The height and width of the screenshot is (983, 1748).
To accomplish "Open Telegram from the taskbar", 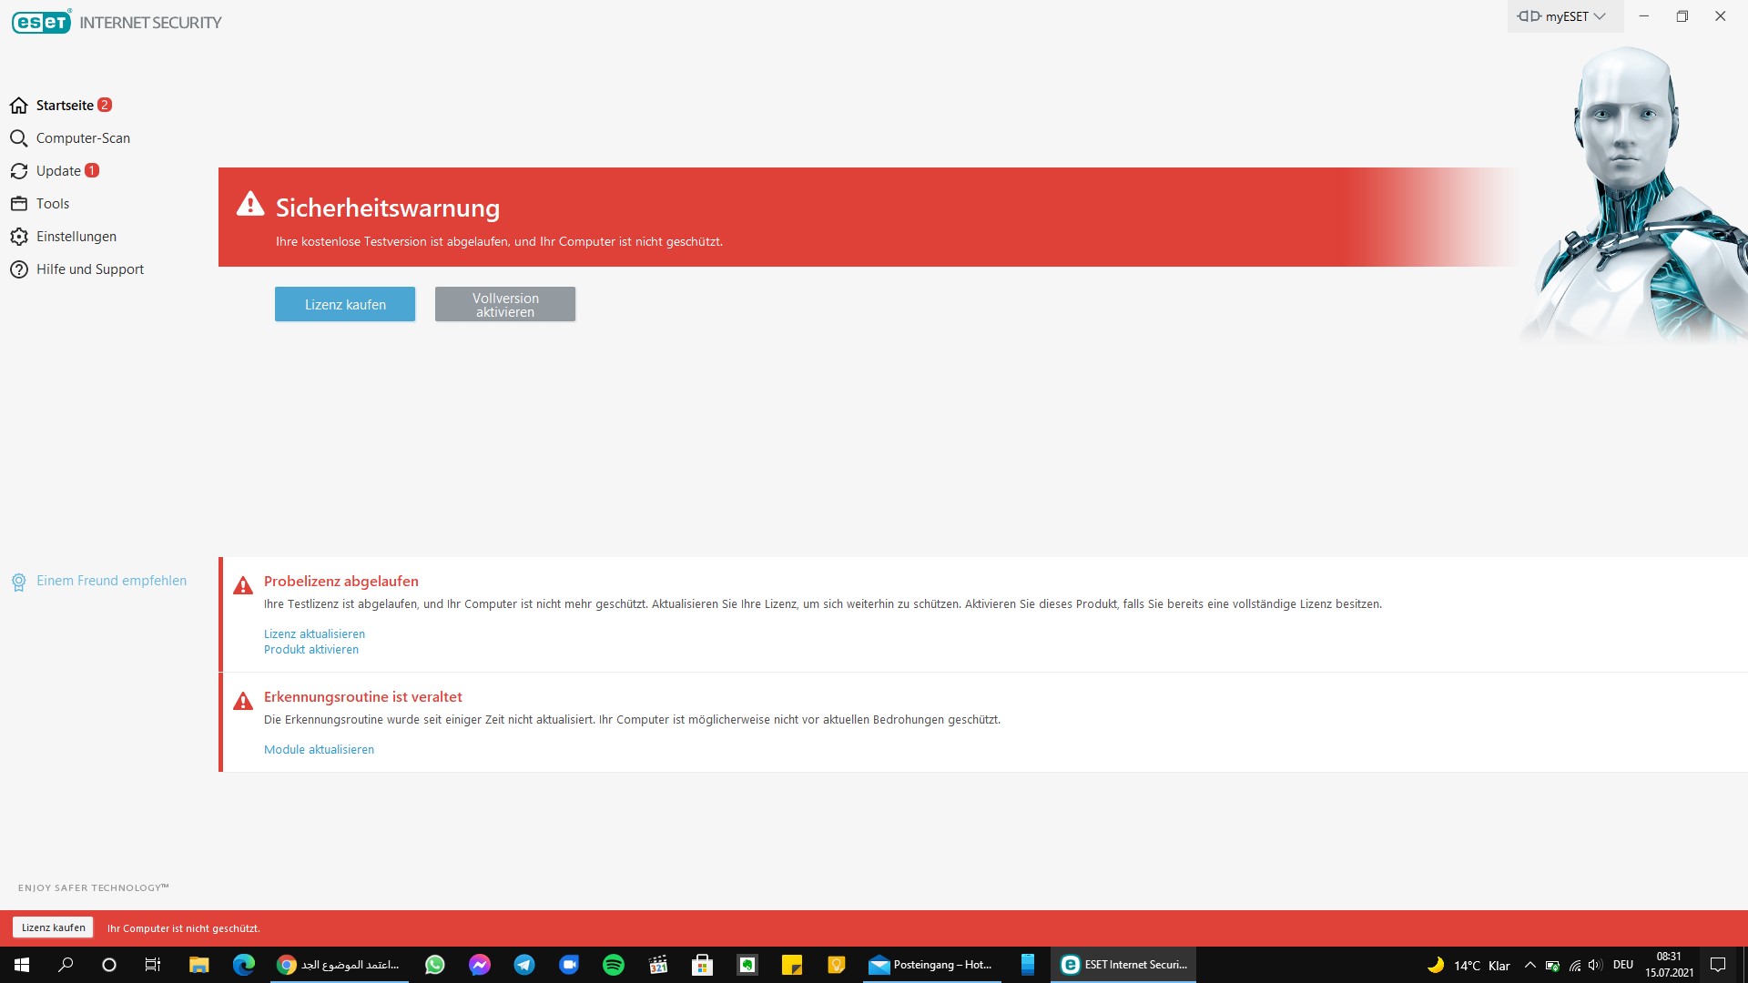I will pyautogui.click(x=524, y=965).
